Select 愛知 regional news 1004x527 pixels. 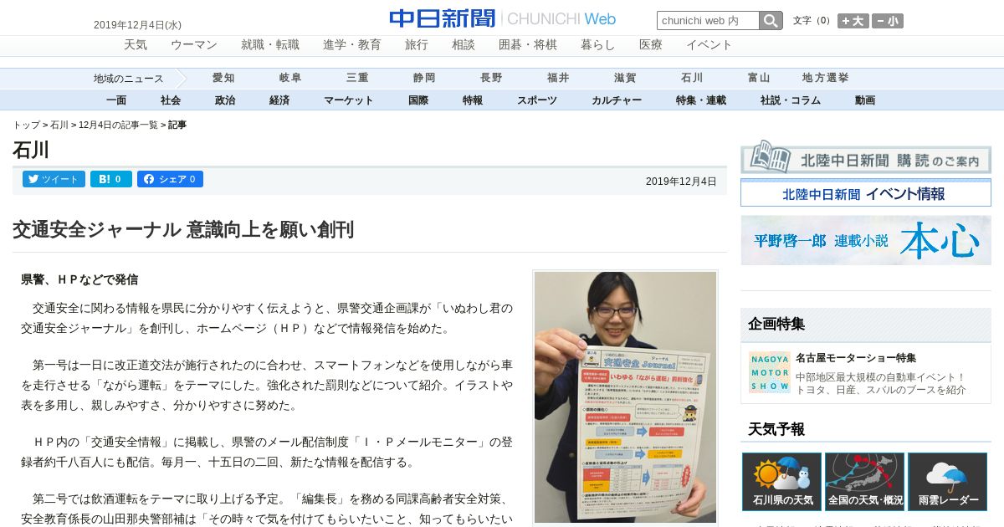click(x=223, y=78)
